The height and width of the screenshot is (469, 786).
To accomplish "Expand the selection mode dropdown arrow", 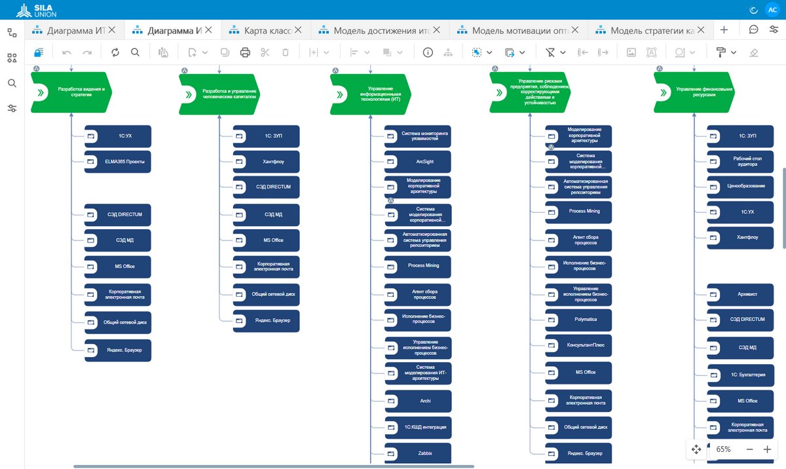I will (x=490, y=52).
